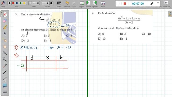Viewport: 172px width, 97px height.
Task: Click option 'E) -1' in question 4
Action: pos(124,39)
